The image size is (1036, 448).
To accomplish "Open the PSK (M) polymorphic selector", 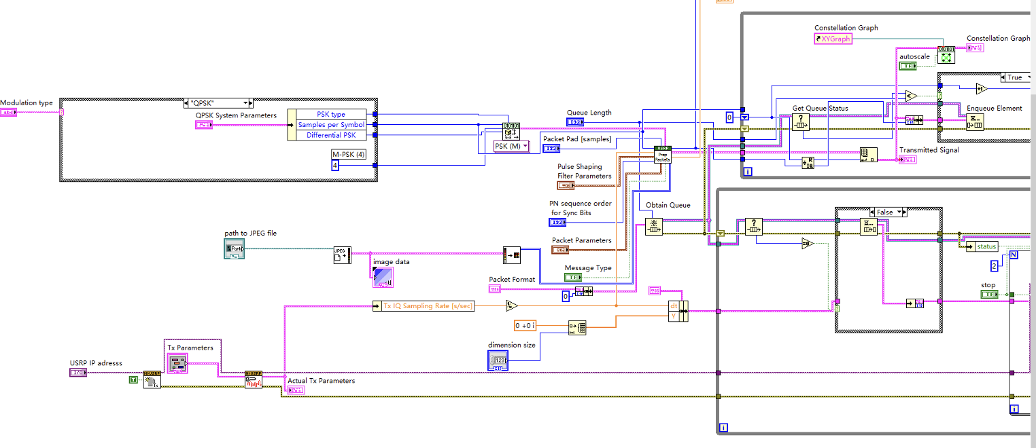I will click(512, 146).
